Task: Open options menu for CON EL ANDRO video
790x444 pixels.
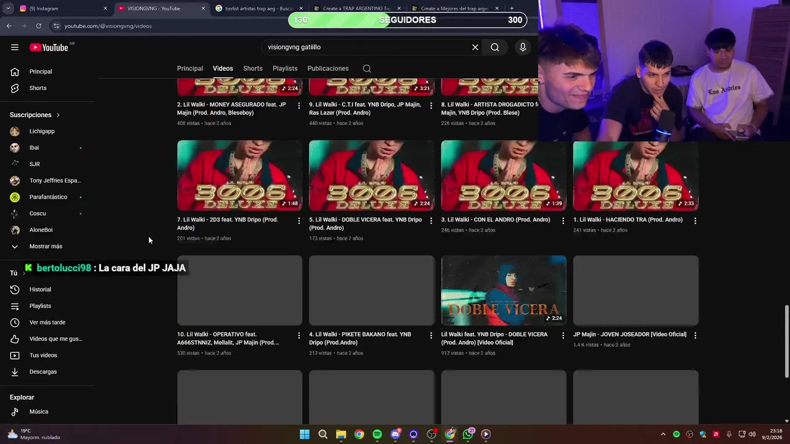Action: (x=563, y=221)
